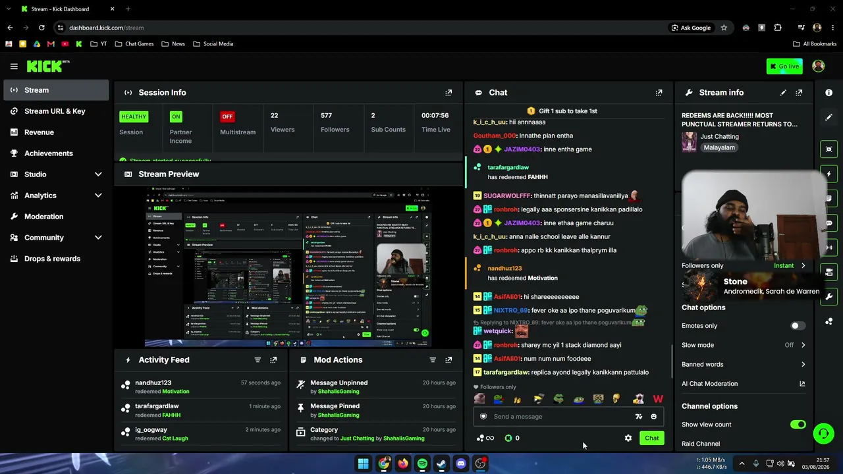The image size is (843, 474).
Task: Open the info icon in right toolbar
Action: (829, 93)
